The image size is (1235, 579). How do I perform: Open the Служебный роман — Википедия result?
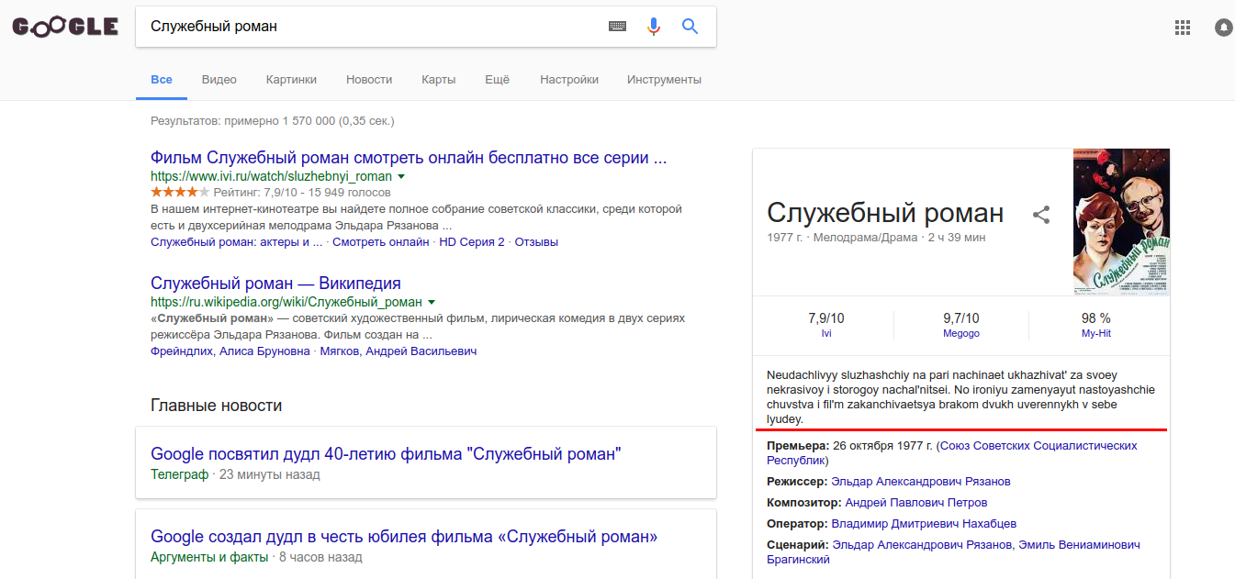[x=275, y=284]
